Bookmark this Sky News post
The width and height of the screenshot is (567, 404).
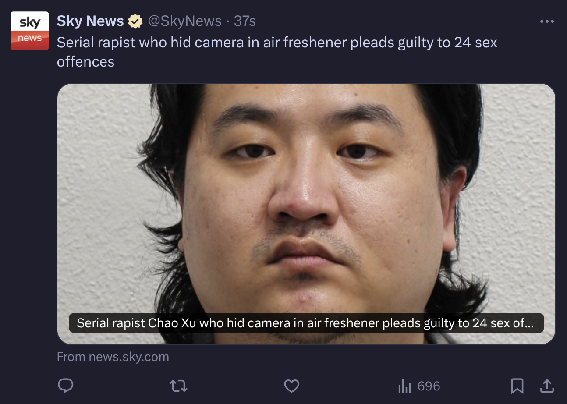pyautogui.click(x=517, y=386)
